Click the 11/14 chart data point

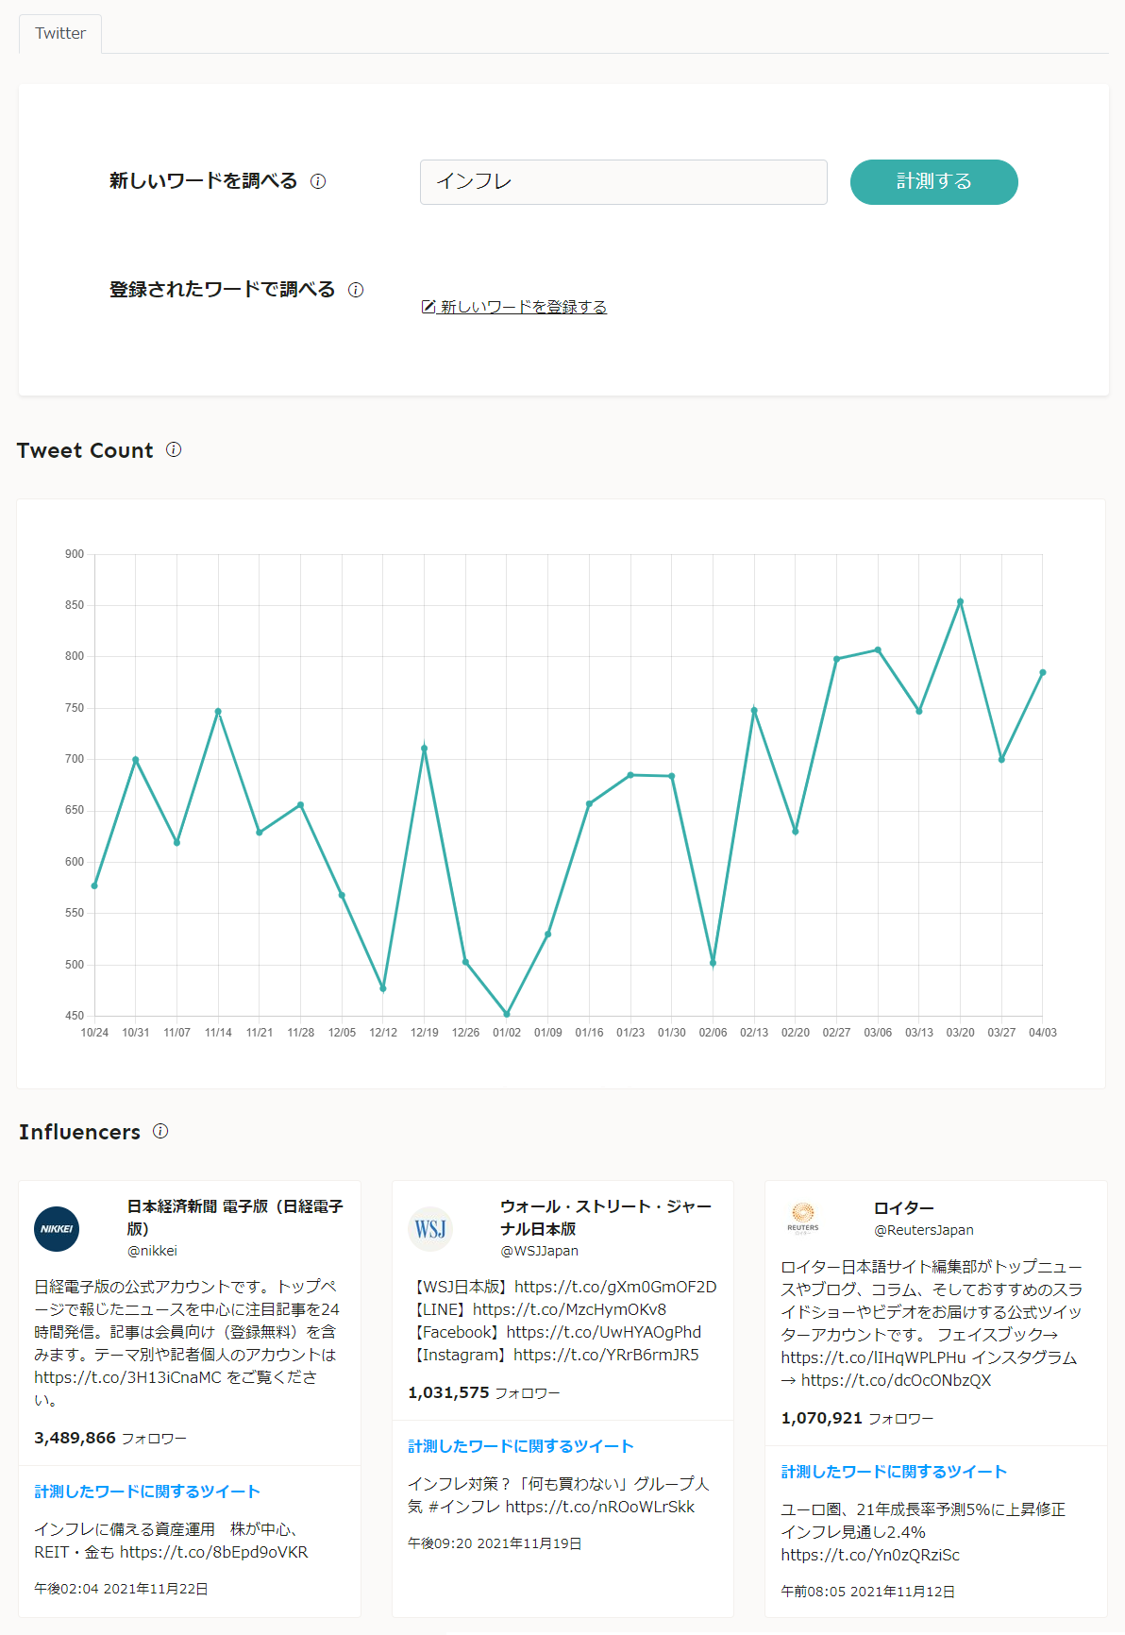click(218, 712)
